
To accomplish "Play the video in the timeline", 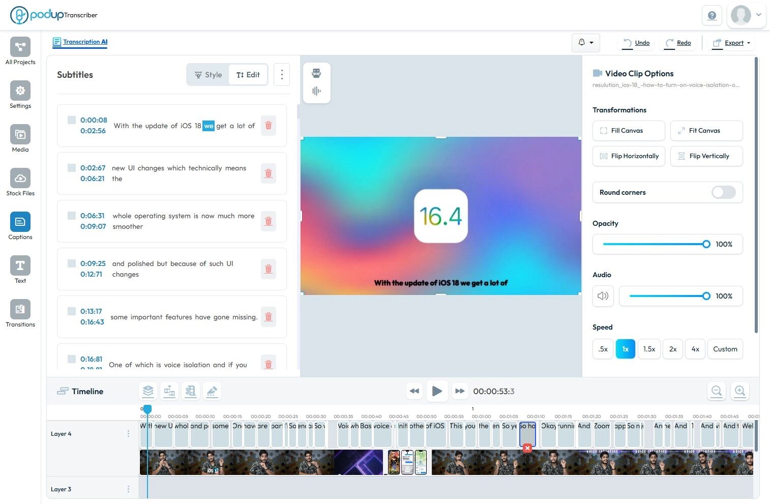I will pos(437,391).
